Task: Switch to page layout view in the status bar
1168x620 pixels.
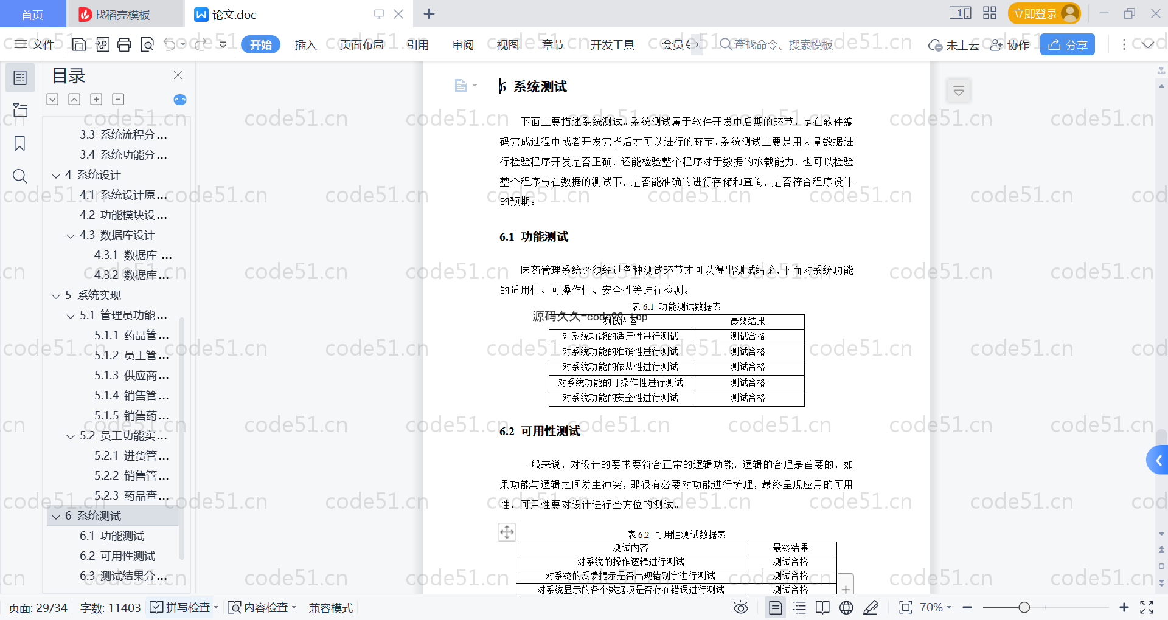Action: tap(776, 607)
